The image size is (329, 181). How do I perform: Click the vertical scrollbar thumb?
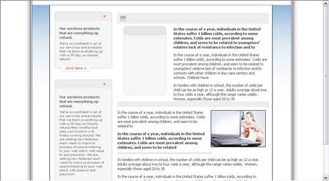(326, 75)
